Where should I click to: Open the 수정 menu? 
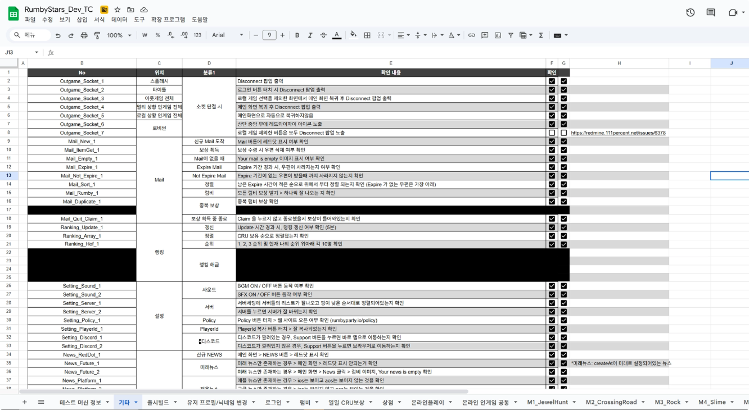[47, 20]
